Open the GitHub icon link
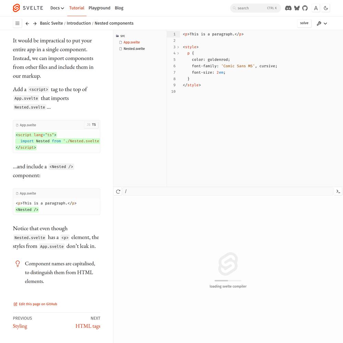This screenshot has width=343, height=343. click(305, 8)
